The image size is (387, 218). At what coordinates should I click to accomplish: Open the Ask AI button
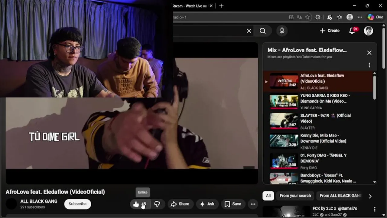[x=207, y=204]
